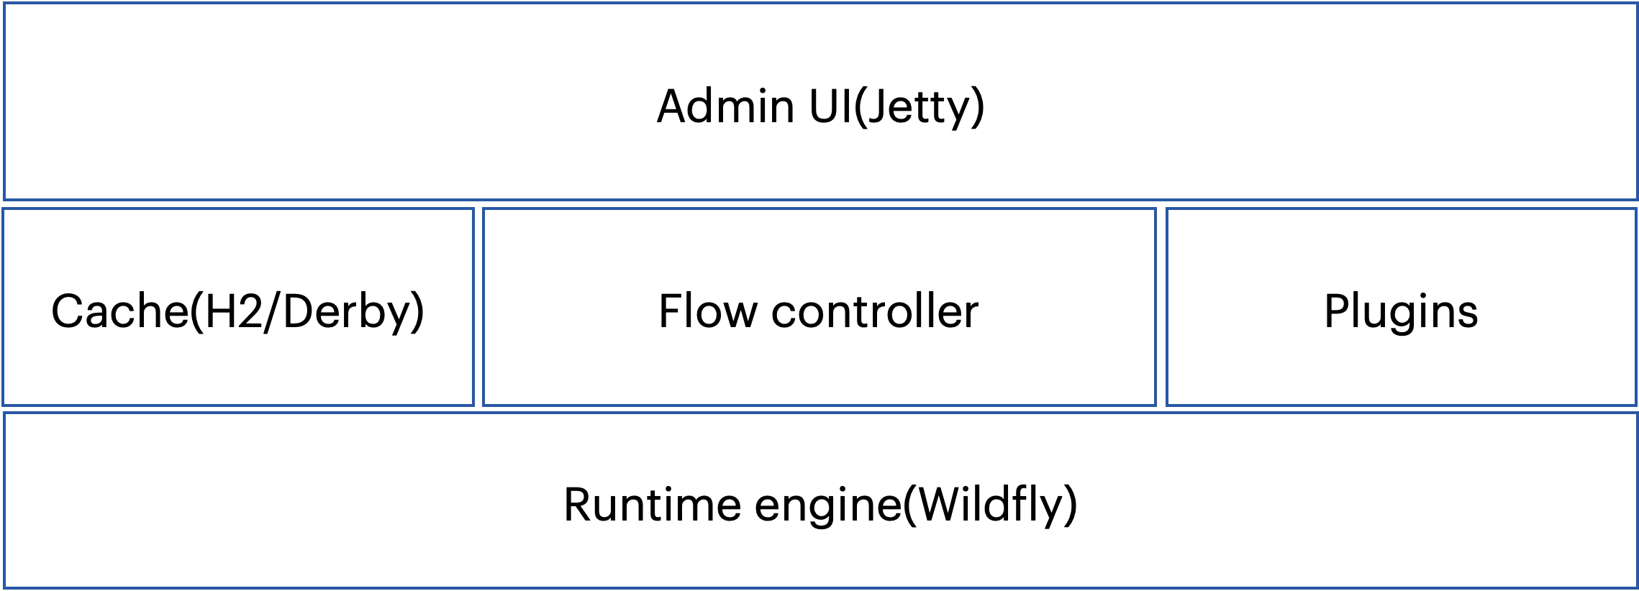1639x591 pixels.
Task: Click the "Jetty" text in parentheses
Action: 920,106
